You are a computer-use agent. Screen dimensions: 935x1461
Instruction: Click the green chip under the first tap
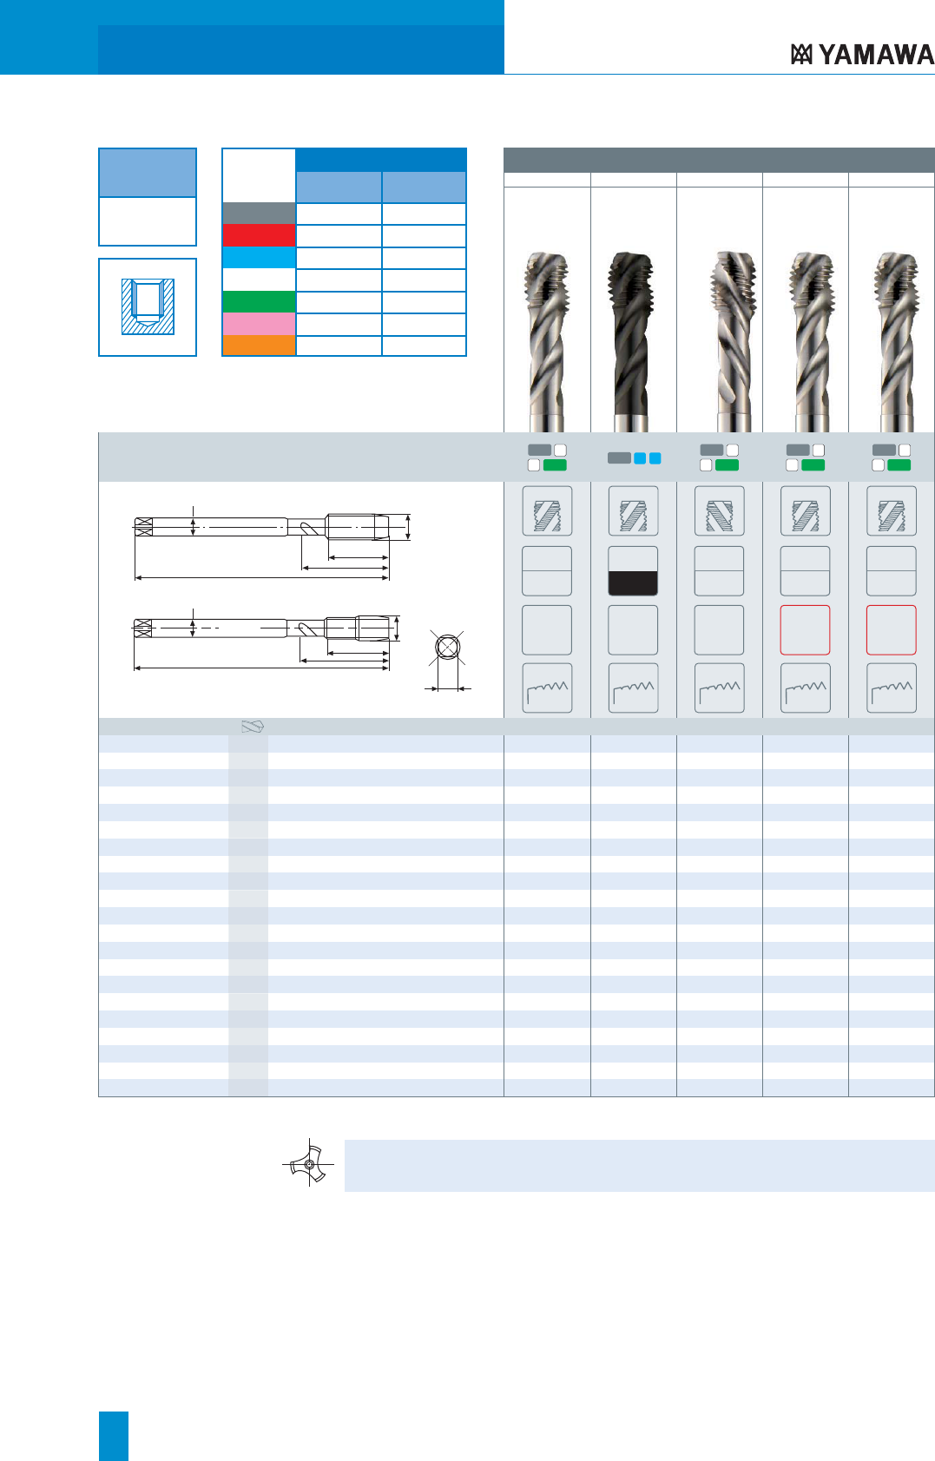(555, 465)
